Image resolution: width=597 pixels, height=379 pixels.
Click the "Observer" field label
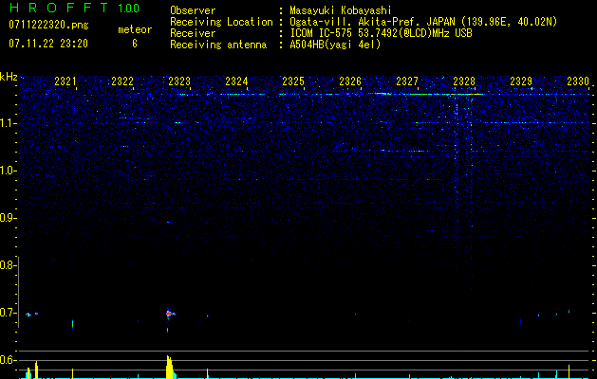point(193,10)
